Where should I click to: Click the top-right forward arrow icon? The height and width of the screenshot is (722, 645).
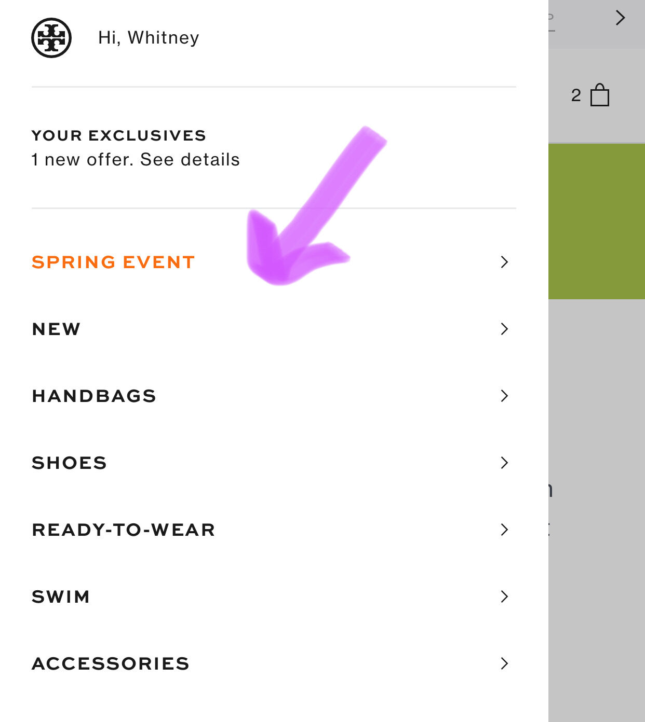(x=620, y=18)
